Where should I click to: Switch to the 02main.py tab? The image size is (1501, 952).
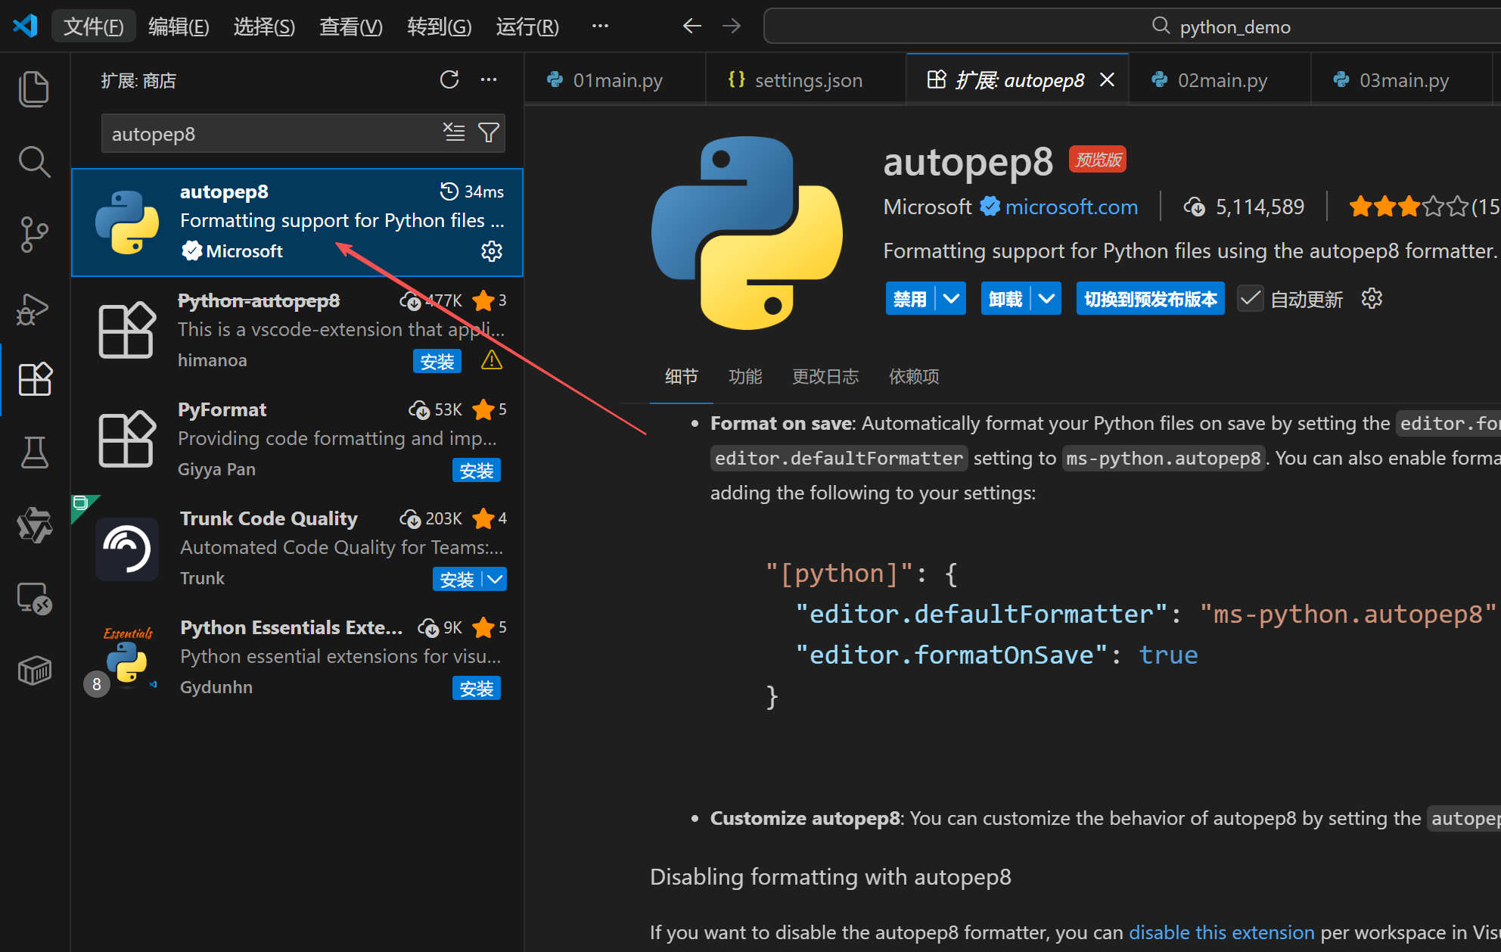pos(1220,80)
